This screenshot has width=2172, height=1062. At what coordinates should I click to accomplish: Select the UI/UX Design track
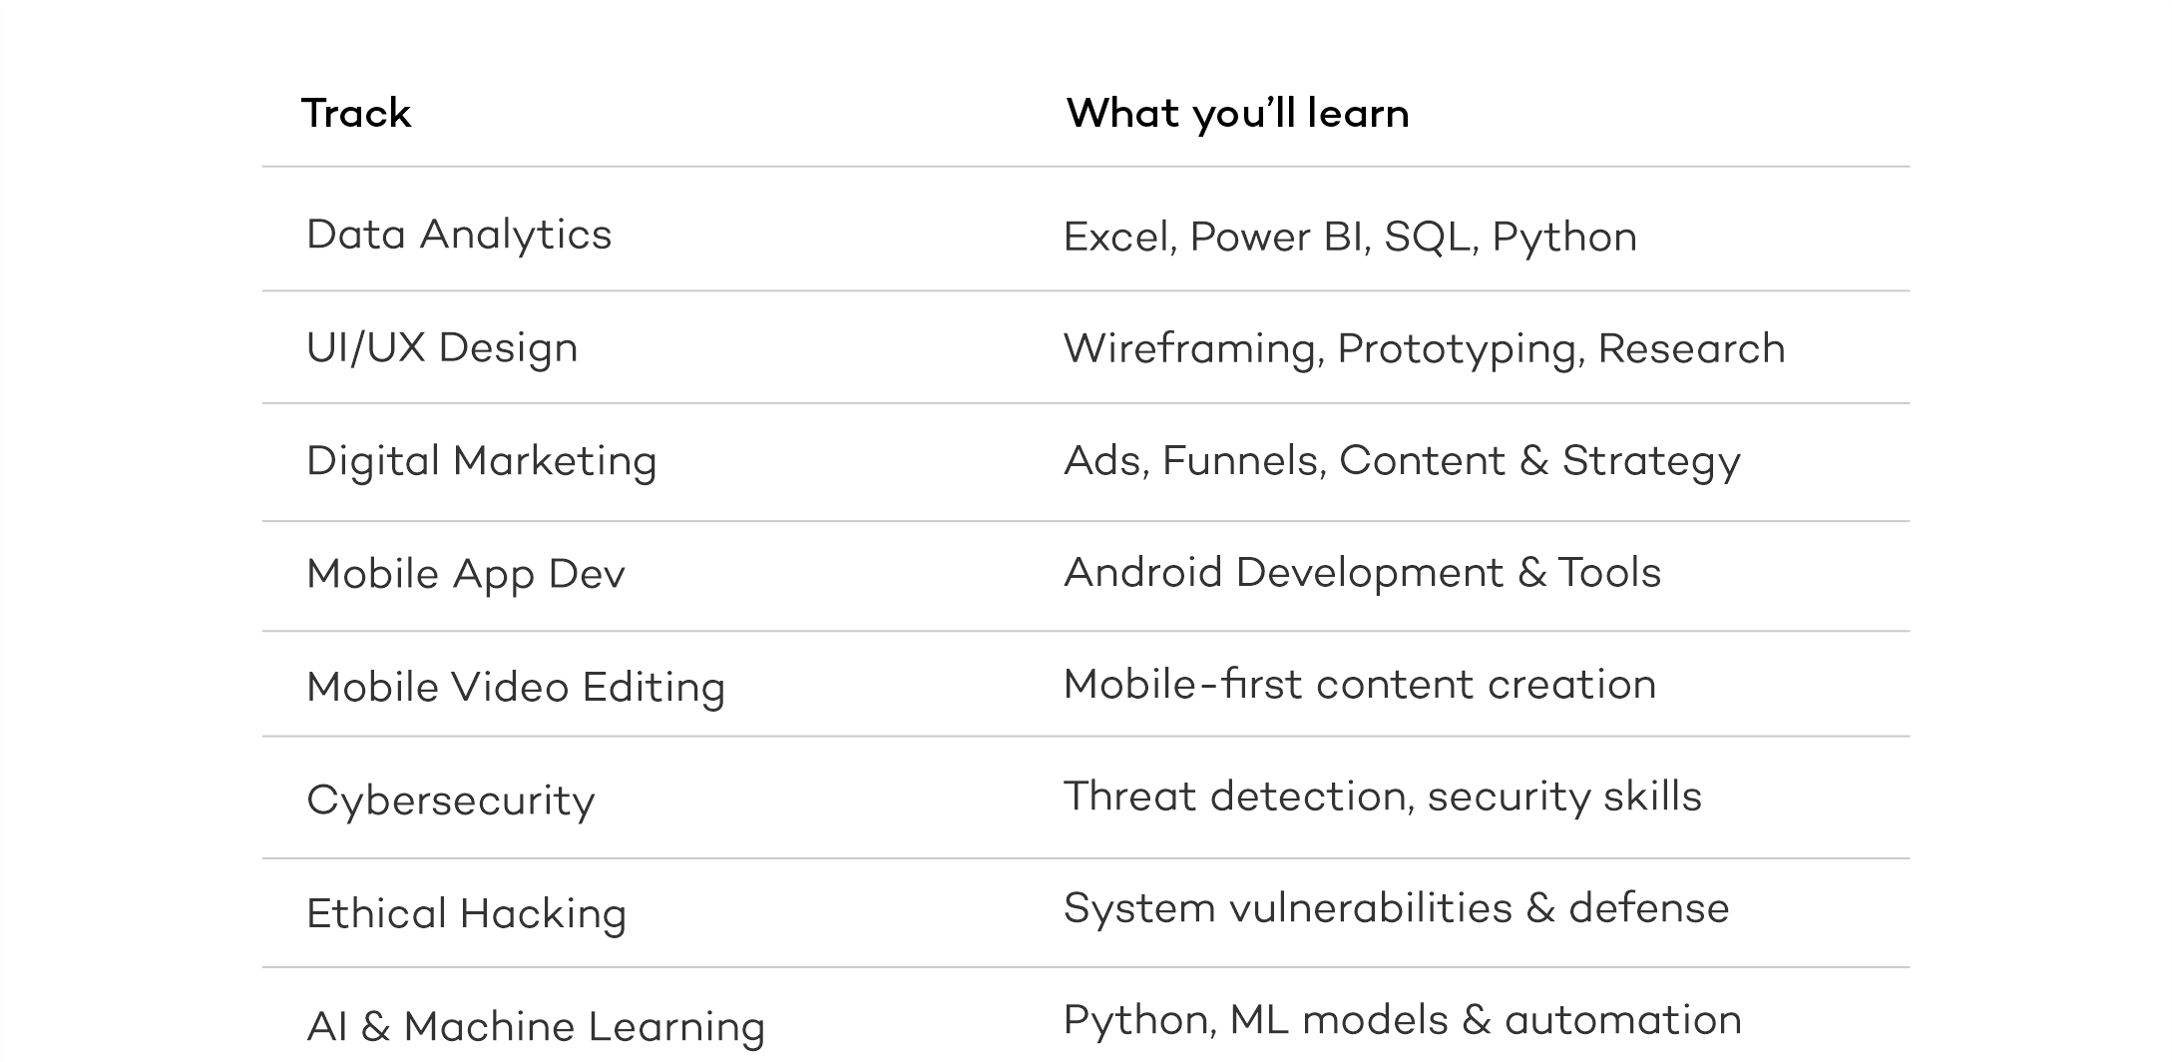click(x=442, y=348)
